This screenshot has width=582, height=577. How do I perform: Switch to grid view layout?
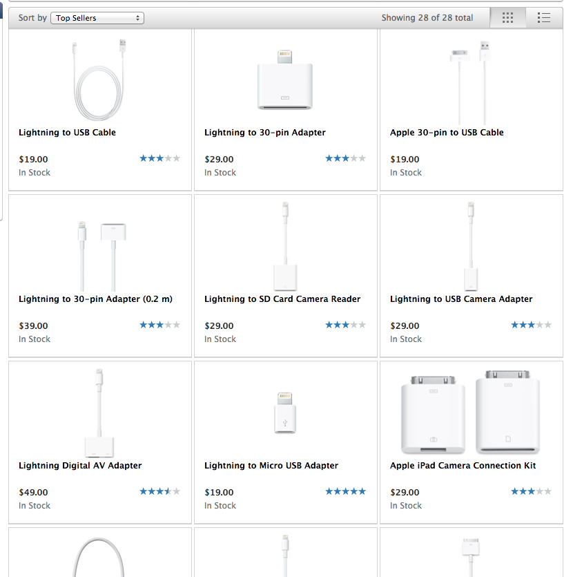[507, 18]
